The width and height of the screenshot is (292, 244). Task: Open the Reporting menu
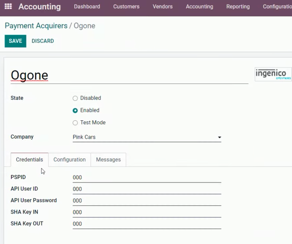click(238, 6)
